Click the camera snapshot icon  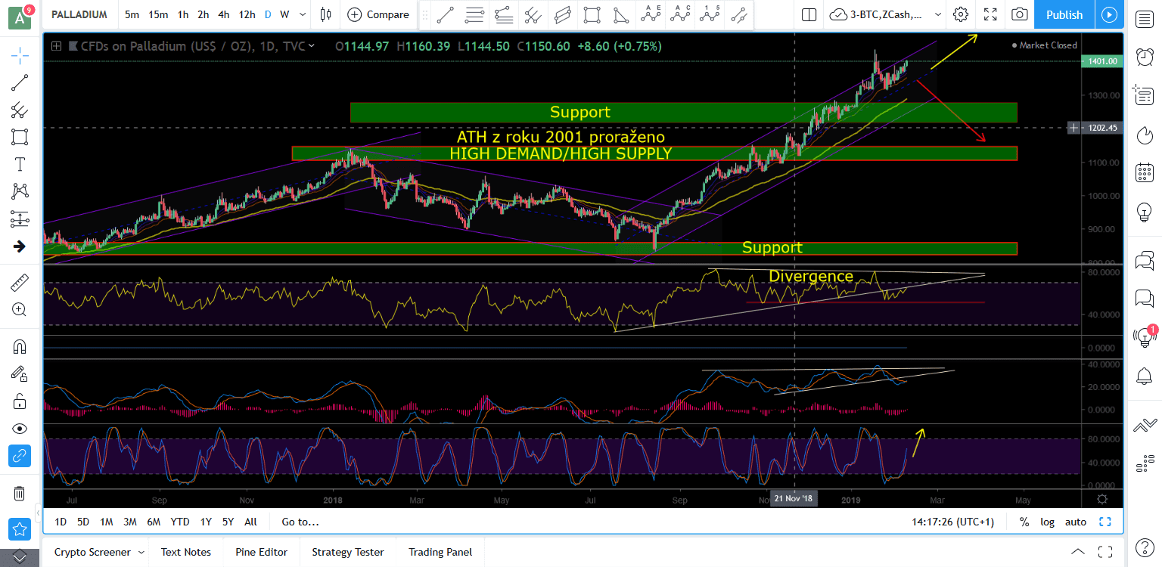pos(1020,14)
